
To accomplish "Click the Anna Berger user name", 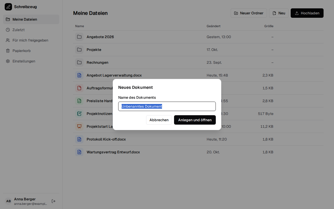I will click(25, 199).
